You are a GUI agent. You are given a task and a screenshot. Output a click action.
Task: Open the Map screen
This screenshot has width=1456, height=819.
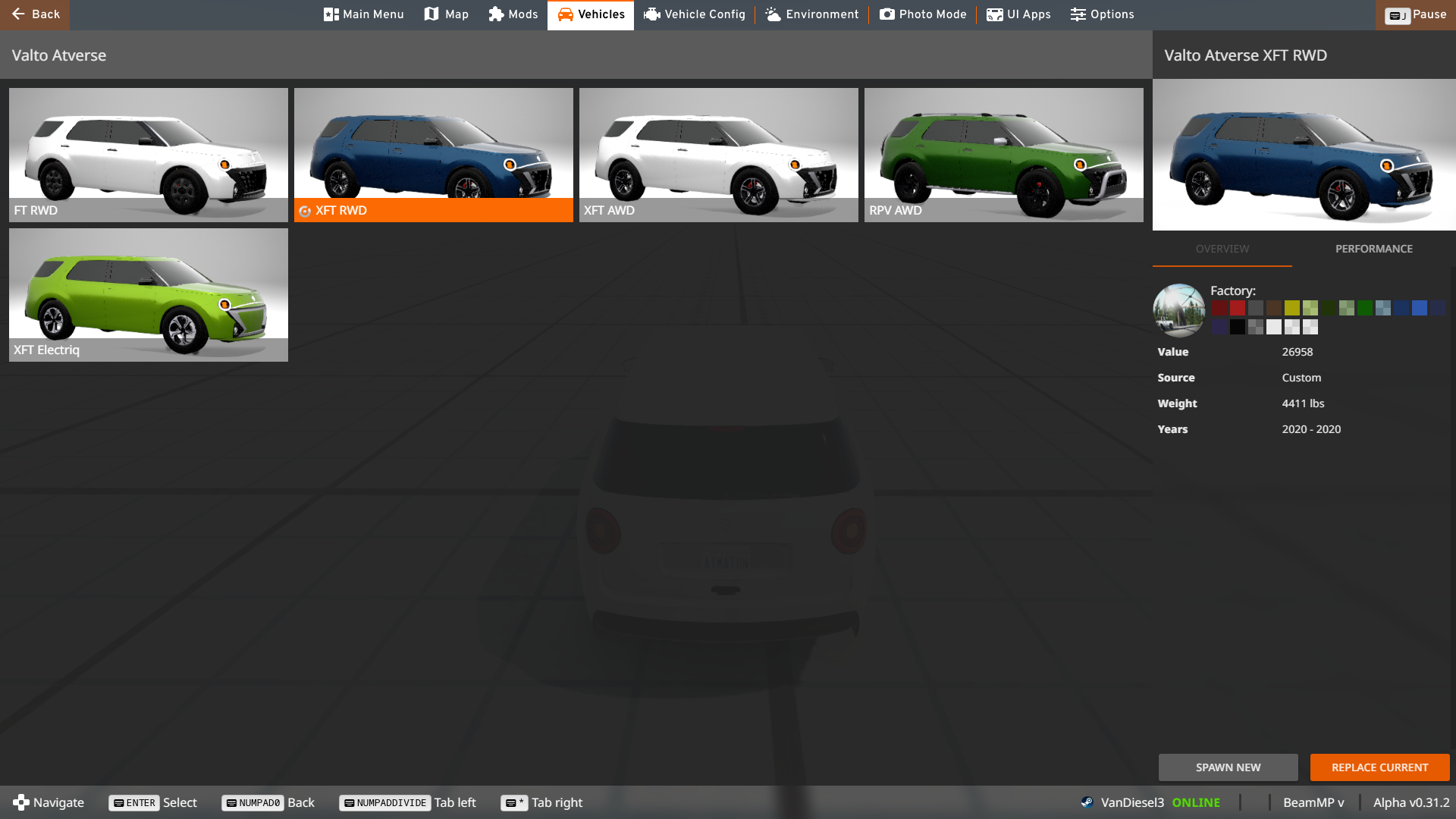(x=446, y=14)
